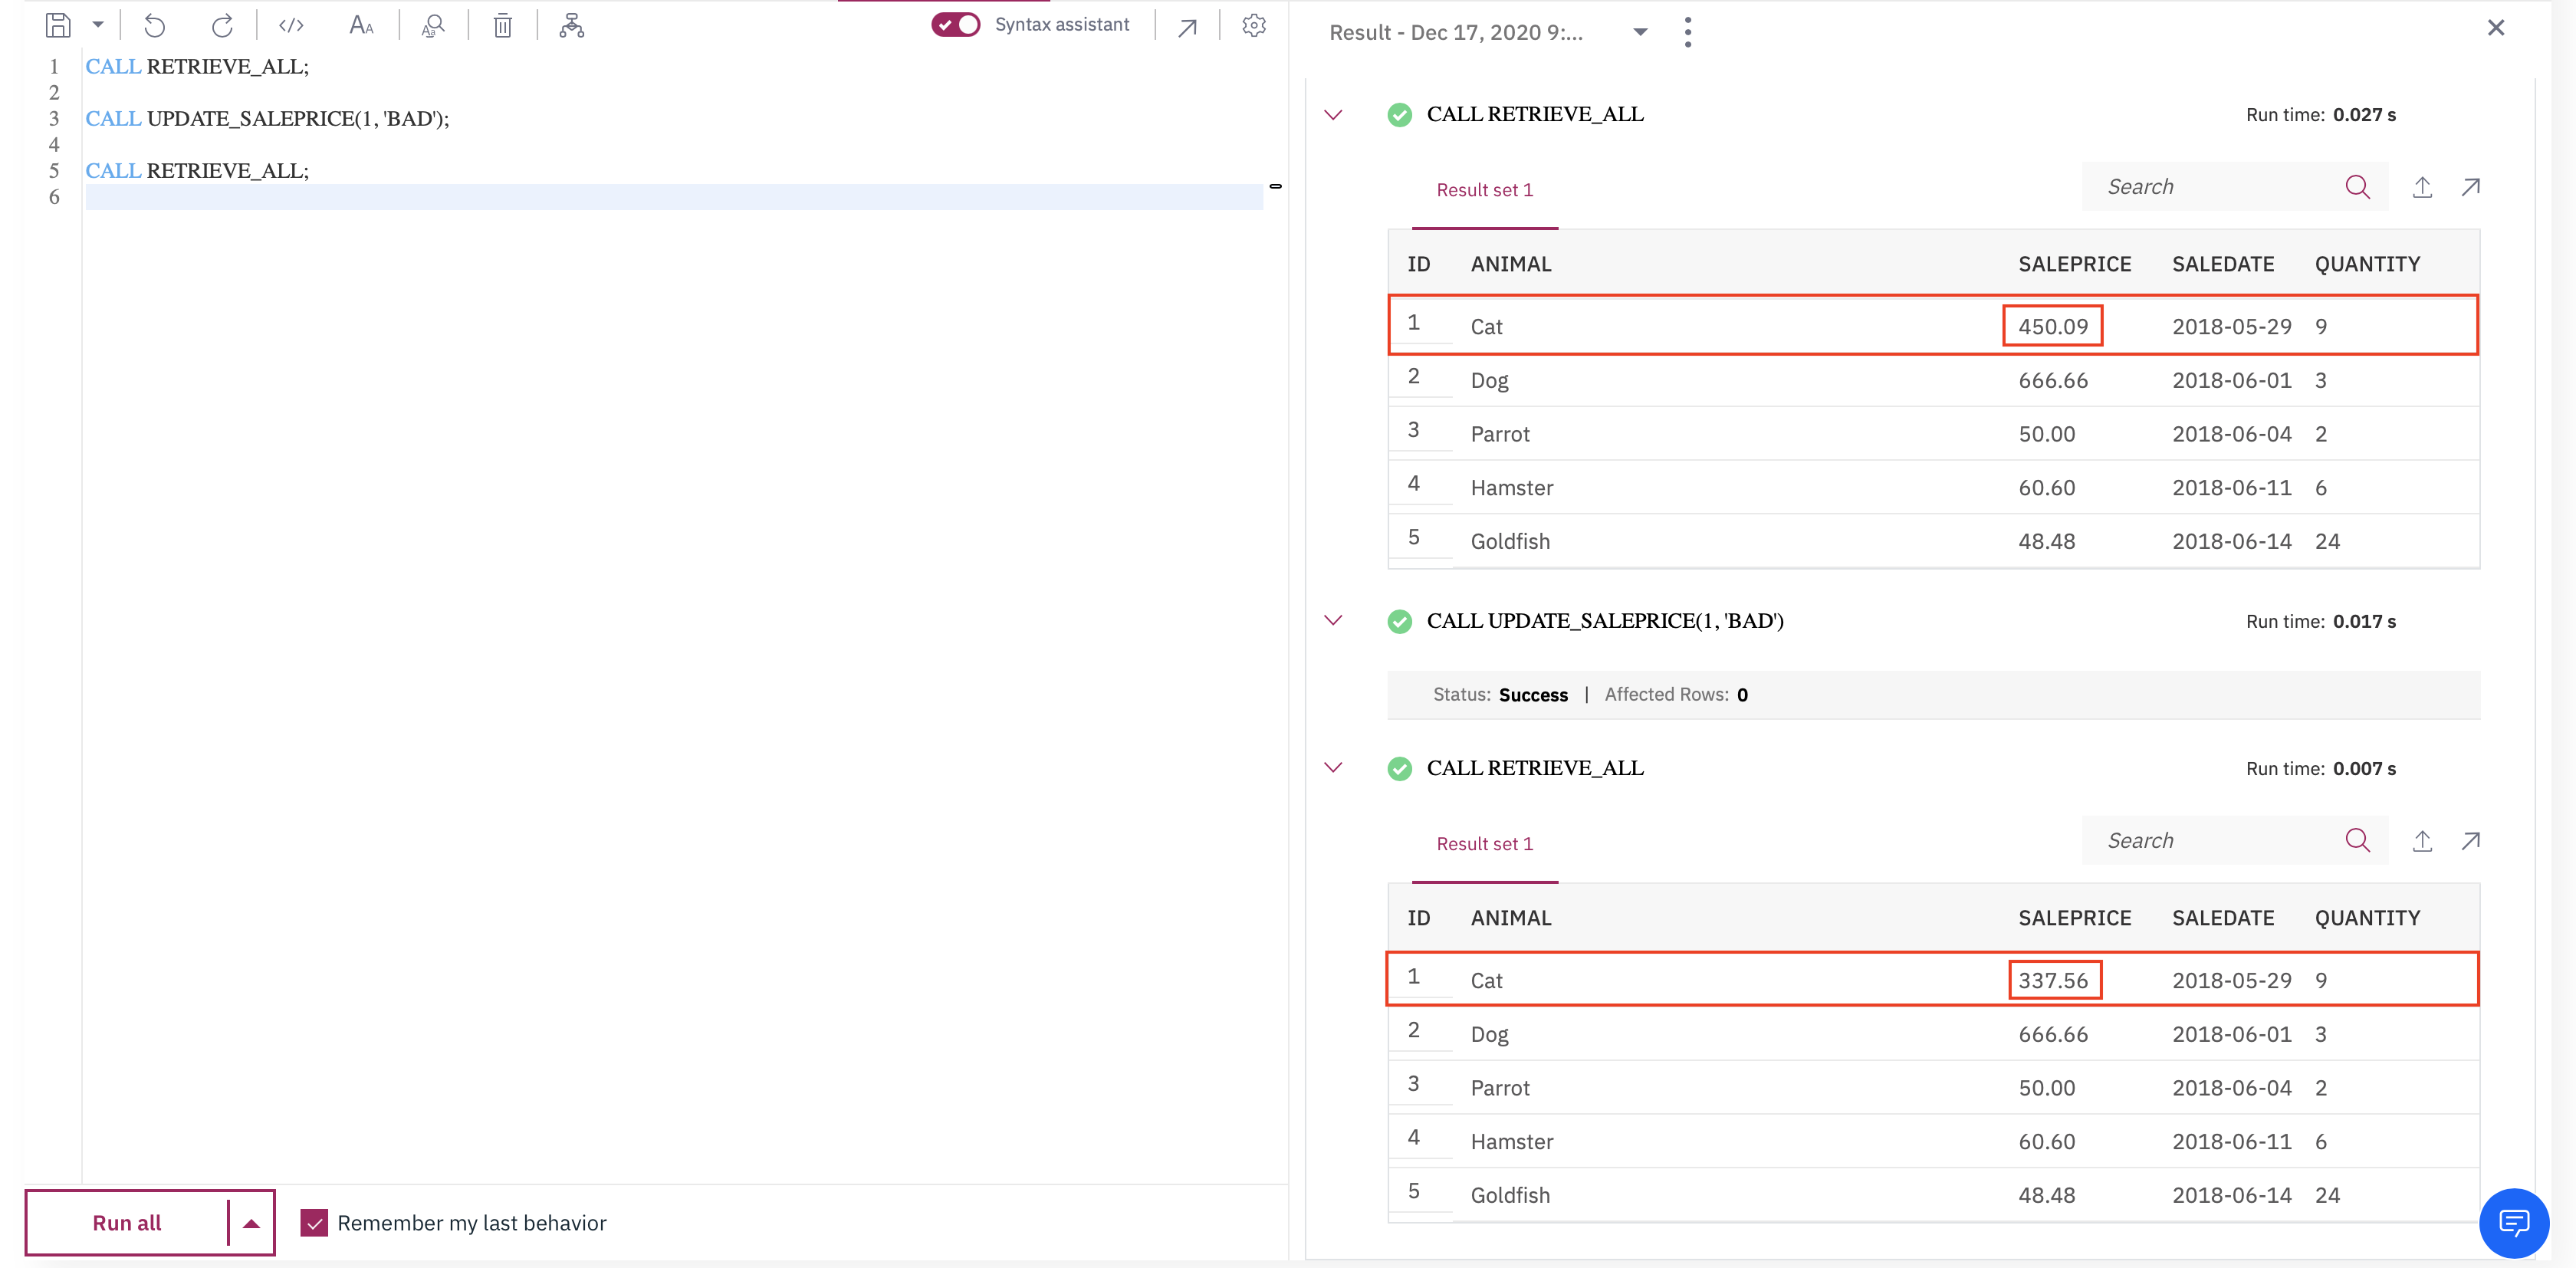Close the results panel
The height and width of the screenshot is (1268, 2576).
(x=2495, y=28)
